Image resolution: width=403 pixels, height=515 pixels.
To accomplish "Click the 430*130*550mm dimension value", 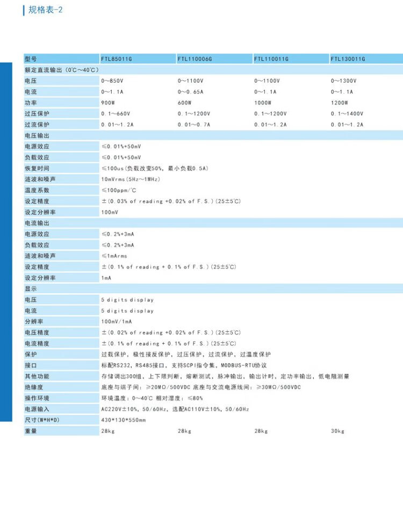I will [x=124, y=420].
